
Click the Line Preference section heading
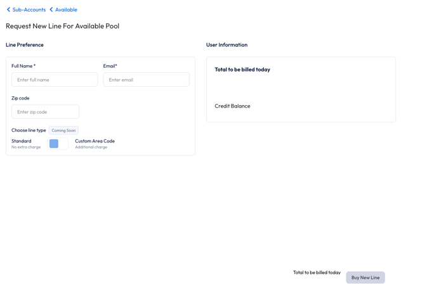click(25, 45)
